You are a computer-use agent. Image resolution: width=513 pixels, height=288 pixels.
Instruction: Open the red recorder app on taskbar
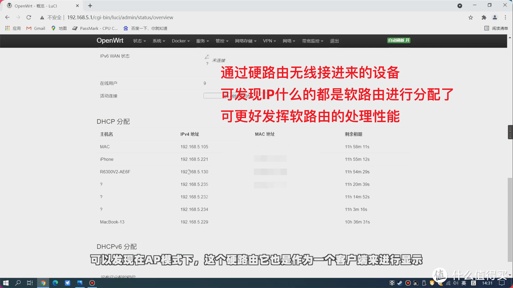tap(92, 283)
